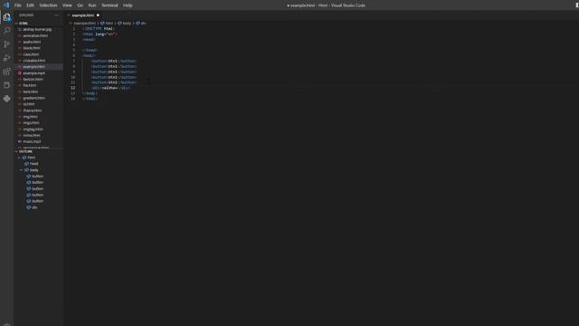Open music.mp3 in Explorer

[x=33, y=141]
